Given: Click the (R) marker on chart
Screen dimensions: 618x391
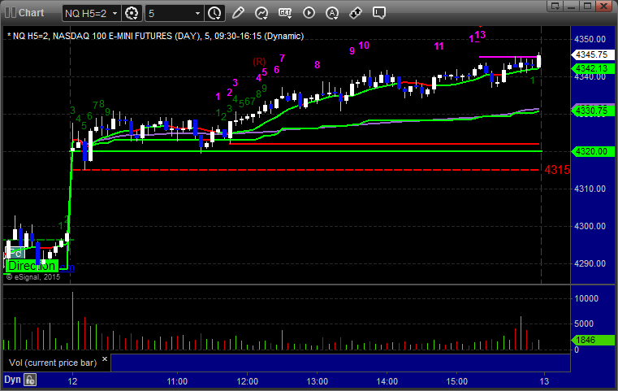Looking at the screenshot, I should coord(259,62).
